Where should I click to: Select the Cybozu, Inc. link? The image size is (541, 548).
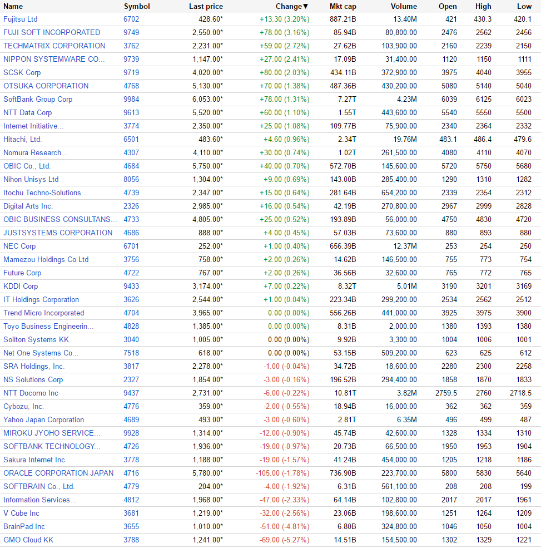[24, 406]
